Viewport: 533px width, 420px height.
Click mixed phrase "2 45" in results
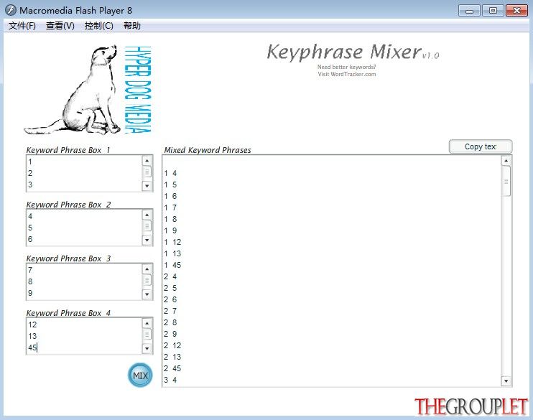[x=172, y=368]
